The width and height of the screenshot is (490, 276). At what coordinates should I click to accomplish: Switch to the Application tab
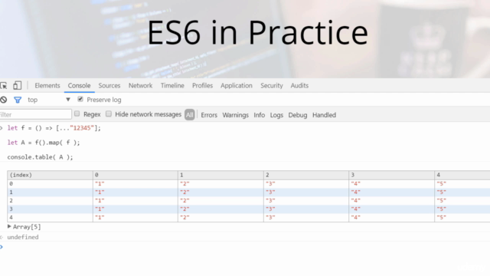click(237, 86)
